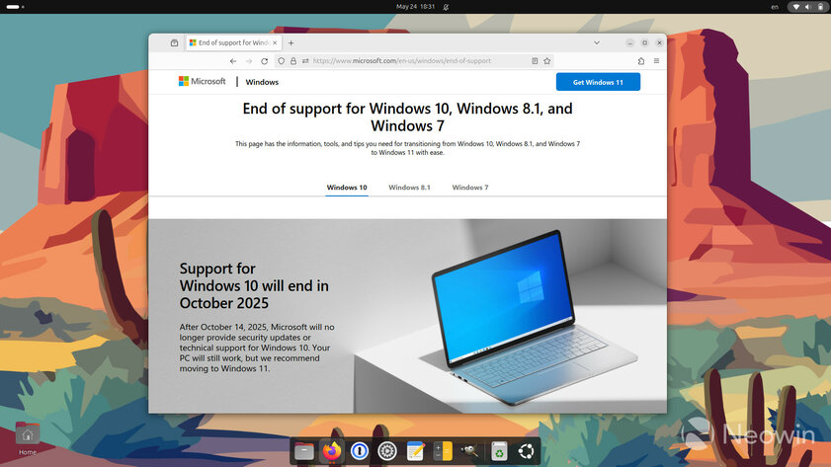This screenshot has width=831, height=467.
Task: Select the Windows 10 tab
Action: (347, 188)
